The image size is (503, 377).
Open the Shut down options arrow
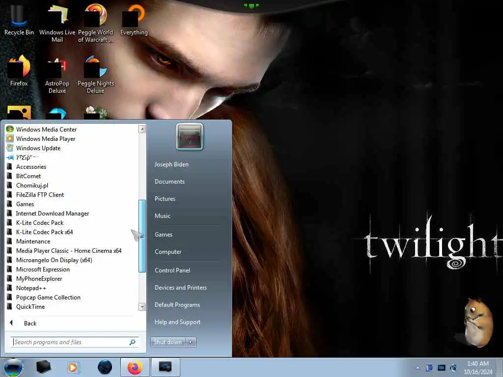(x=191, y=342)
